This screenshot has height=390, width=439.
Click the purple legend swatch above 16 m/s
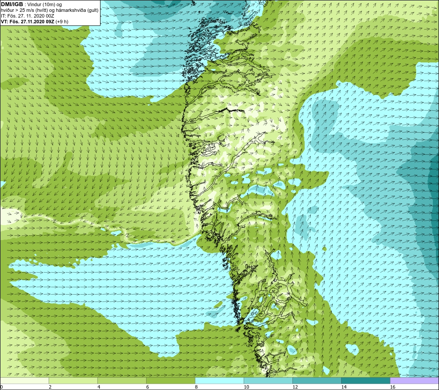414,380
